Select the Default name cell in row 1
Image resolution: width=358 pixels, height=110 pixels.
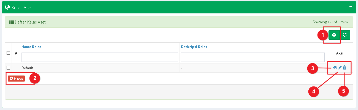pyautogui.click(x=28, y=68)
